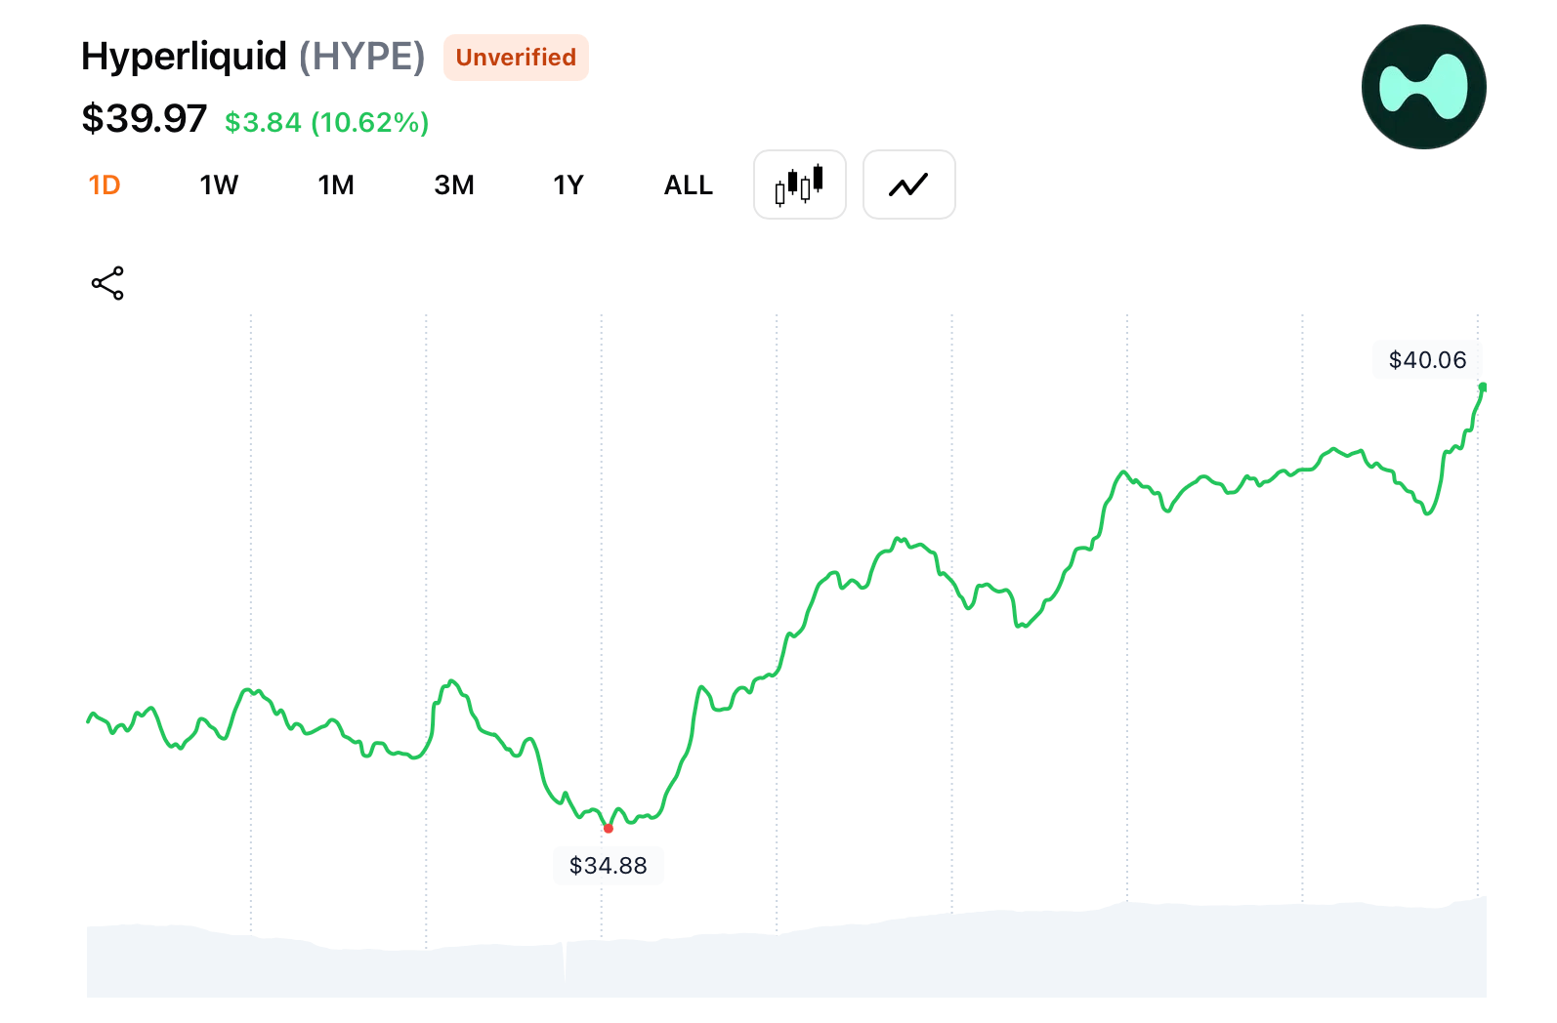The width and height of the screenshot is (1557, 1023).
Task: Select the 1D time range
Action: [x=105, y=185]
